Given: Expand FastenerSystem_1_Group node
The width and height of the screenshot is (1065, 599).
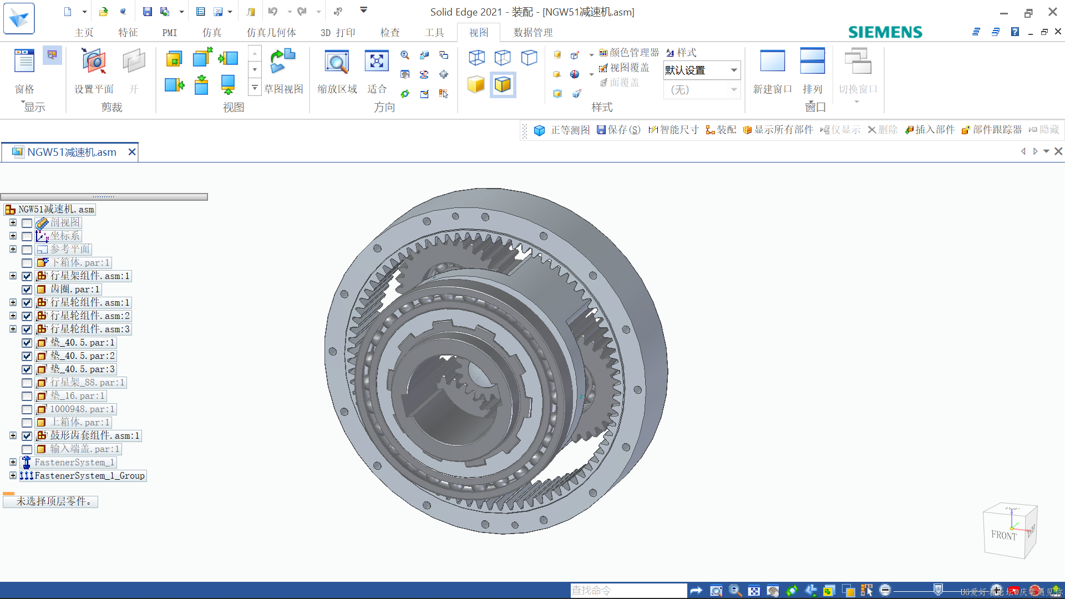Looking at the screenshot, I should point(13,475).
